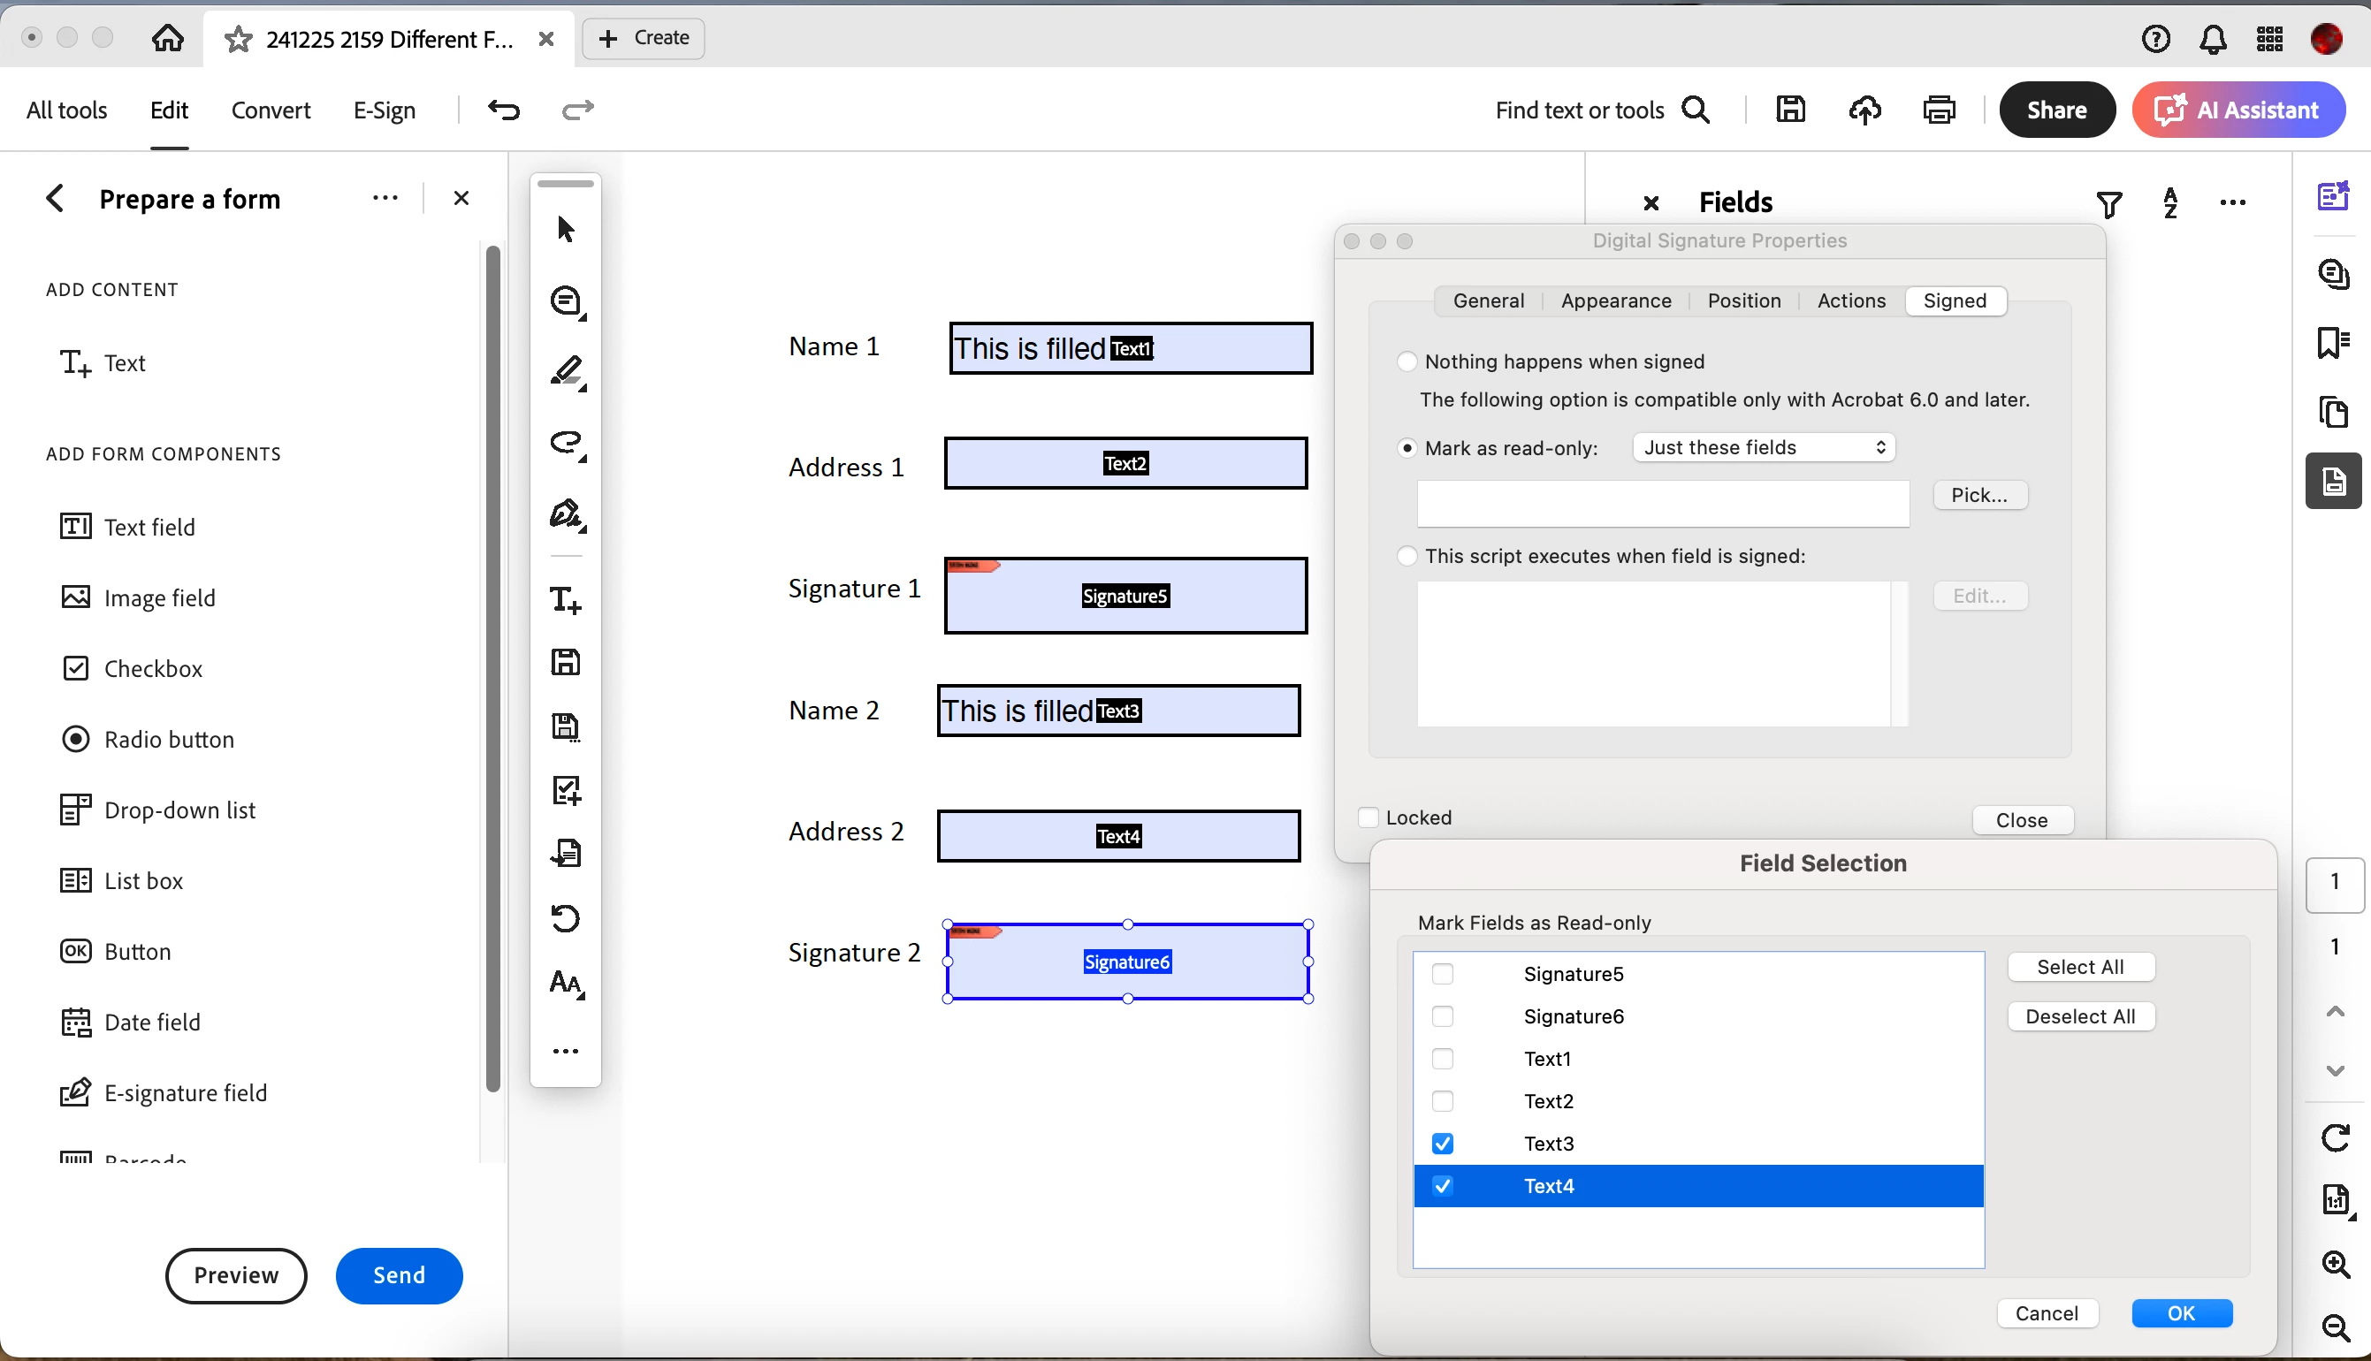This screenshot has width=2371, height=1361.
Task: Check the Text1 field checkbox
Action: click(x=1442, y=1058)
